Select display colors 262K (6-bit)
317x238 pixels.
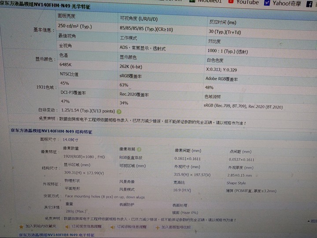tap(131, 67)
